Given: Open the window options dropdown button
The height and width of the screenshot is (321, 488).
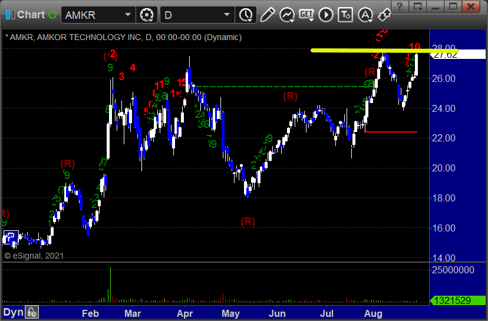Looking at the screenshot, I should click(418, 6).
